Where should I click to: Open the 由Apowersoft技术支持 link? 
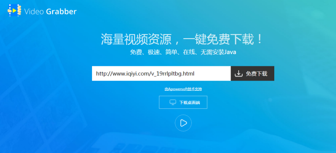point(183,89)
